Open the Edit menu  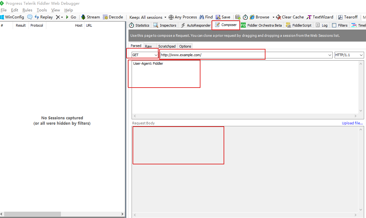point(15,10)
